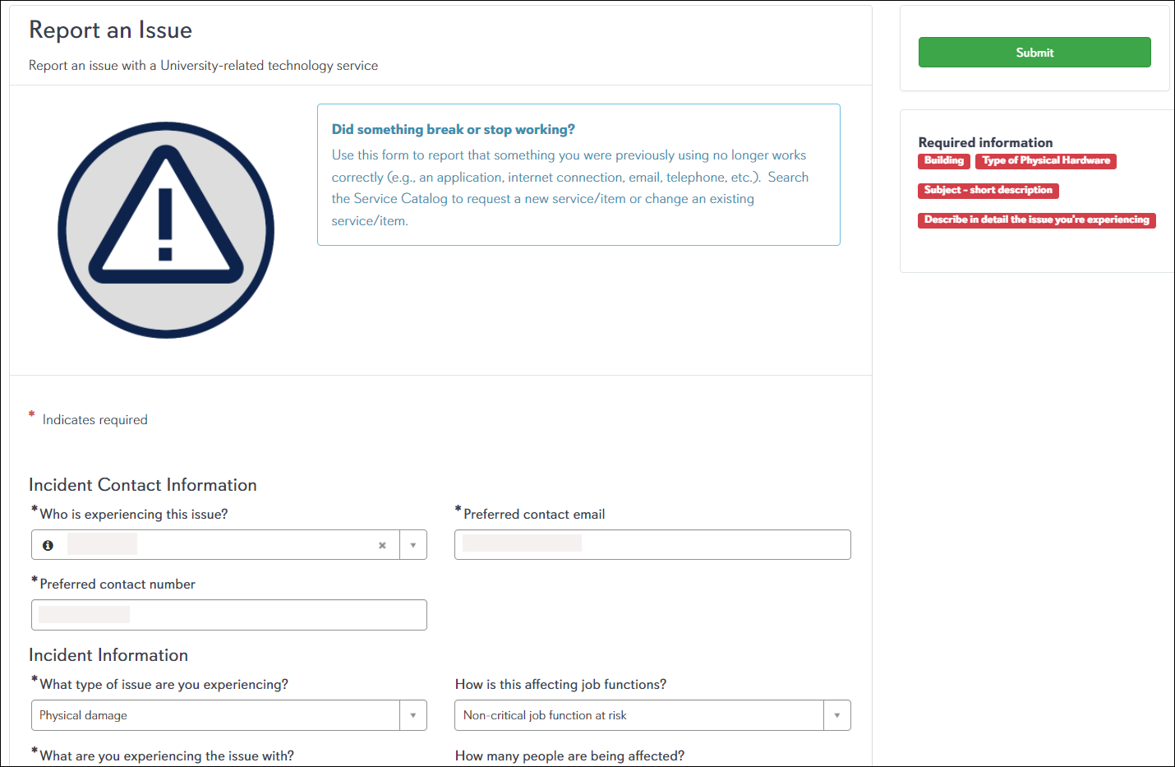This screenshot has height=767, width=1175.
Task: Jump to Subject - short description tag
Action: click(x=988, y=191)
